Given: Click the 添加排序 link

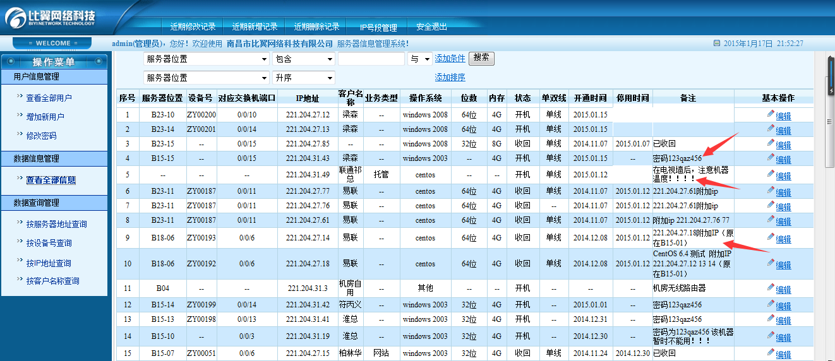Looking at the screenshot, I should (450, 77).
